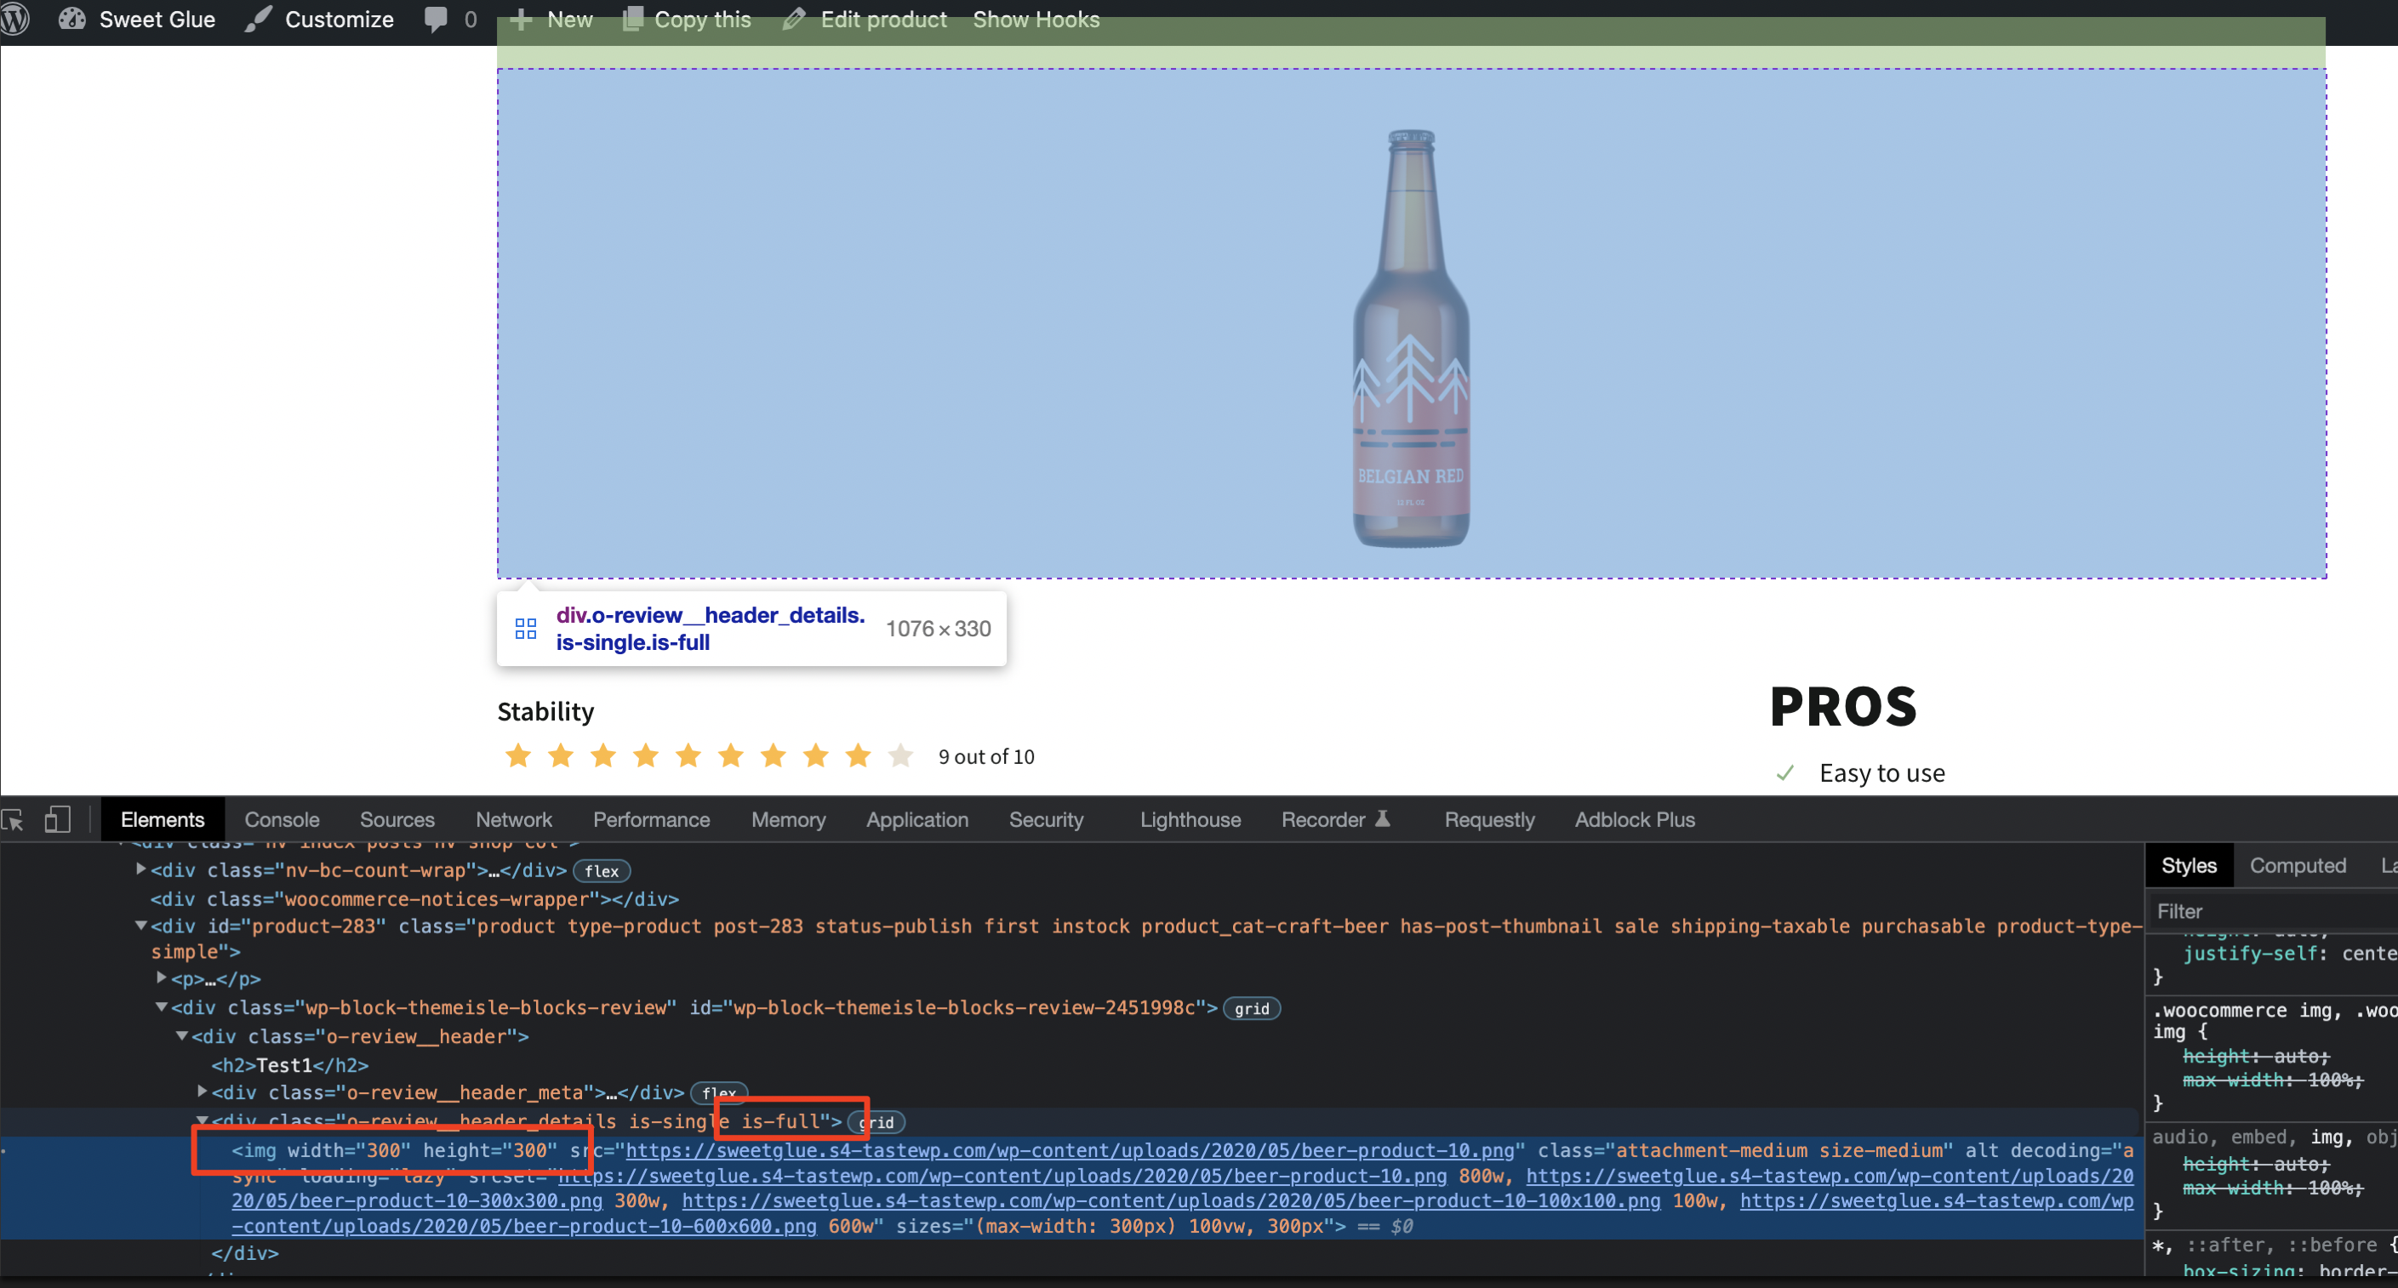This screenshot has height=1288, width=2398.
Task: Collapse the div#product-283 element
Action: click(x=140, y=926)
